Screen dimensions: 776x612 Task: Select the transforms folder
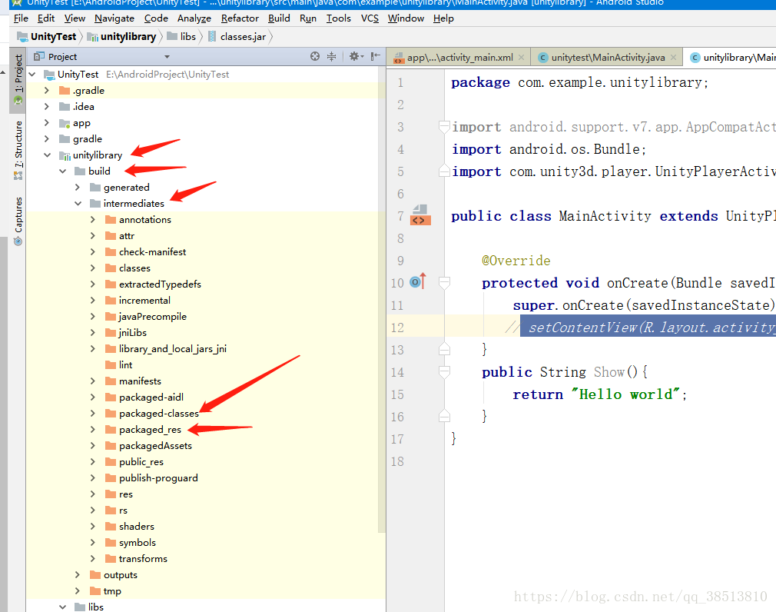tap(143, 559)
